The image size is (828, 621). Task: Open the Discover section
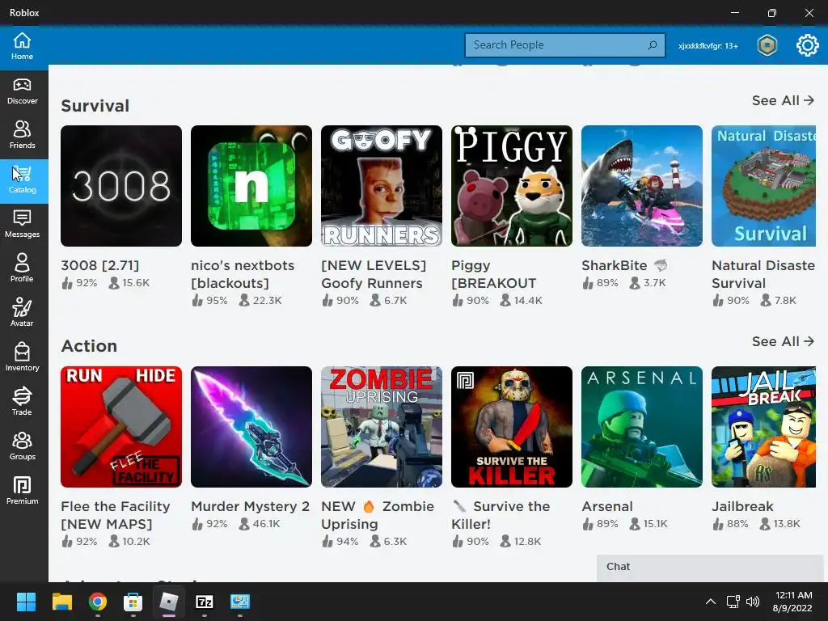[22, 91]
